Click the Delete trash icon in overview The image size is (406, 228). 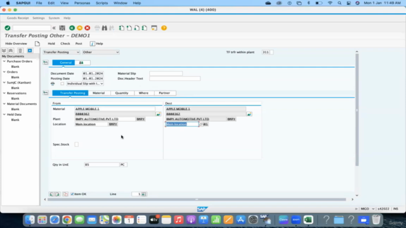click(x=20, y=51)
